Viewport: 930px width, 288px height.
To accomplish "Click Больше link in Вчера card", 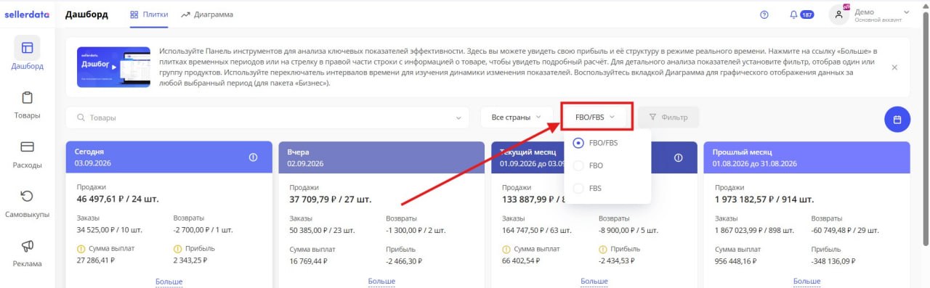I will 381,281.
